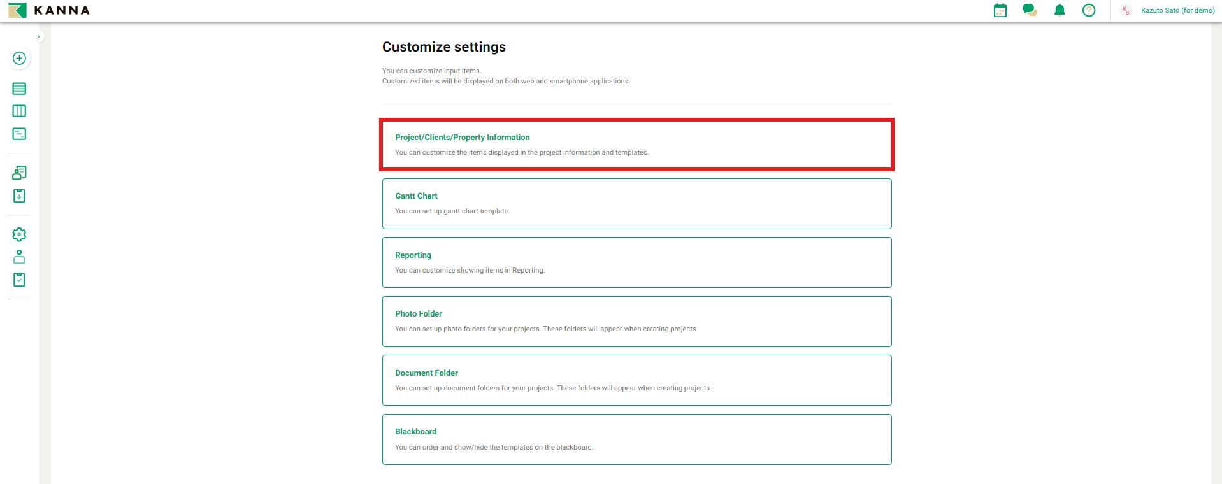Screen dimensions: 1222x484
Task: Click the person member icon in sidebar
Action: tap(19, 257)
